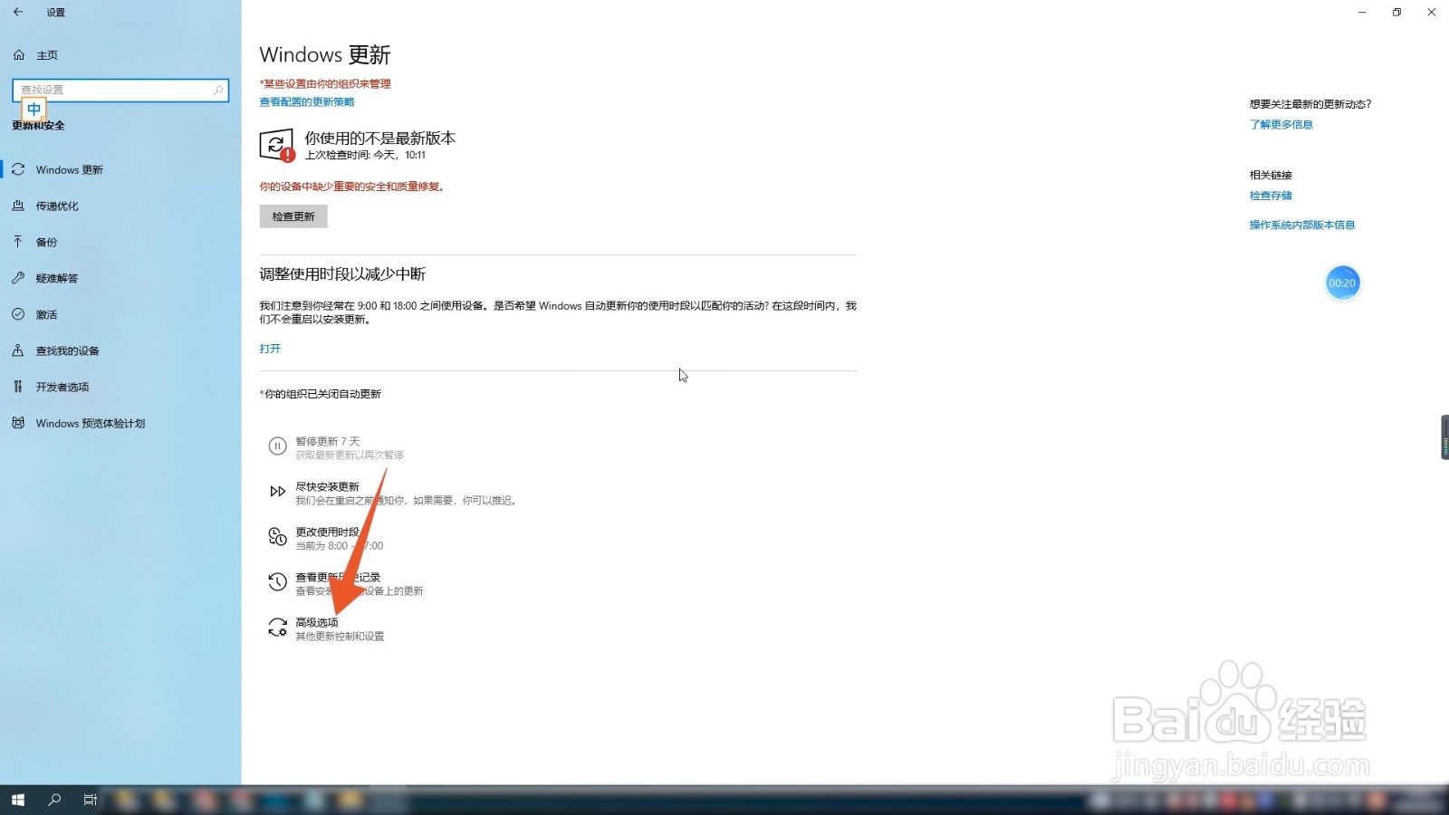Screen dimensions: 1449x815
Task: Click the Windows 预览体验计划 cat icon
Action: click(x=18, y=423)
